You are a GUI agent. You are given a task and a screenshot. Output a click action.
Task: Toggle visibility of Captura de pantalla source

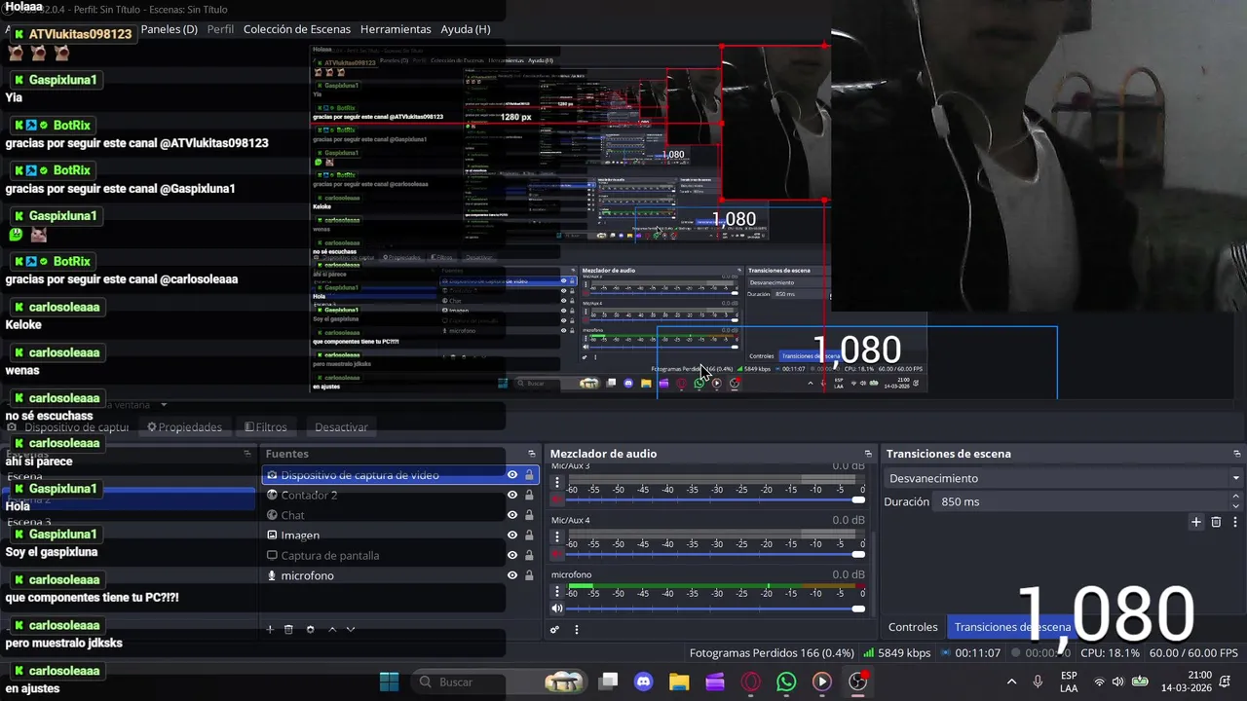click(x=512, y=555)
